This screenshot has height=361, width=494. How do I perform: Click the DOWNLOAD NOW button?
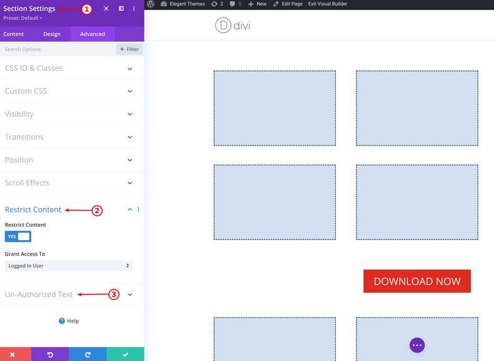(x=417, y=281)
